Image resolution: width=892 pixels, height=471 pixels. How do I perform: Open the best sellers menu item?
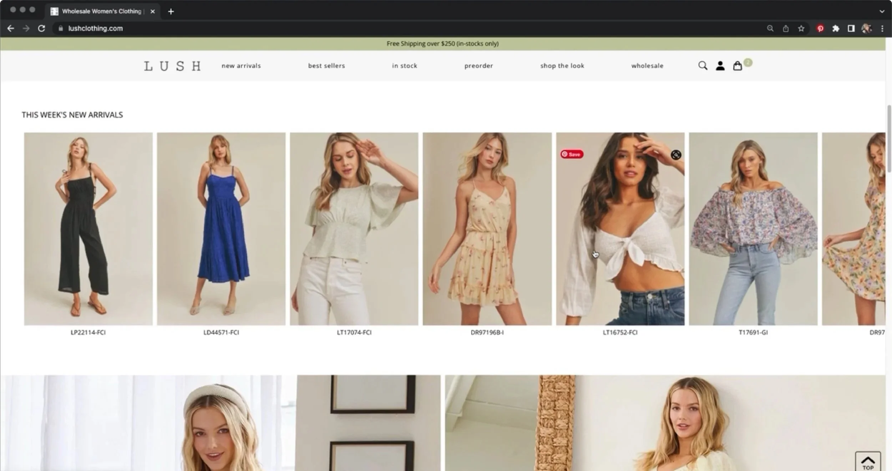(x=326, y=66)
